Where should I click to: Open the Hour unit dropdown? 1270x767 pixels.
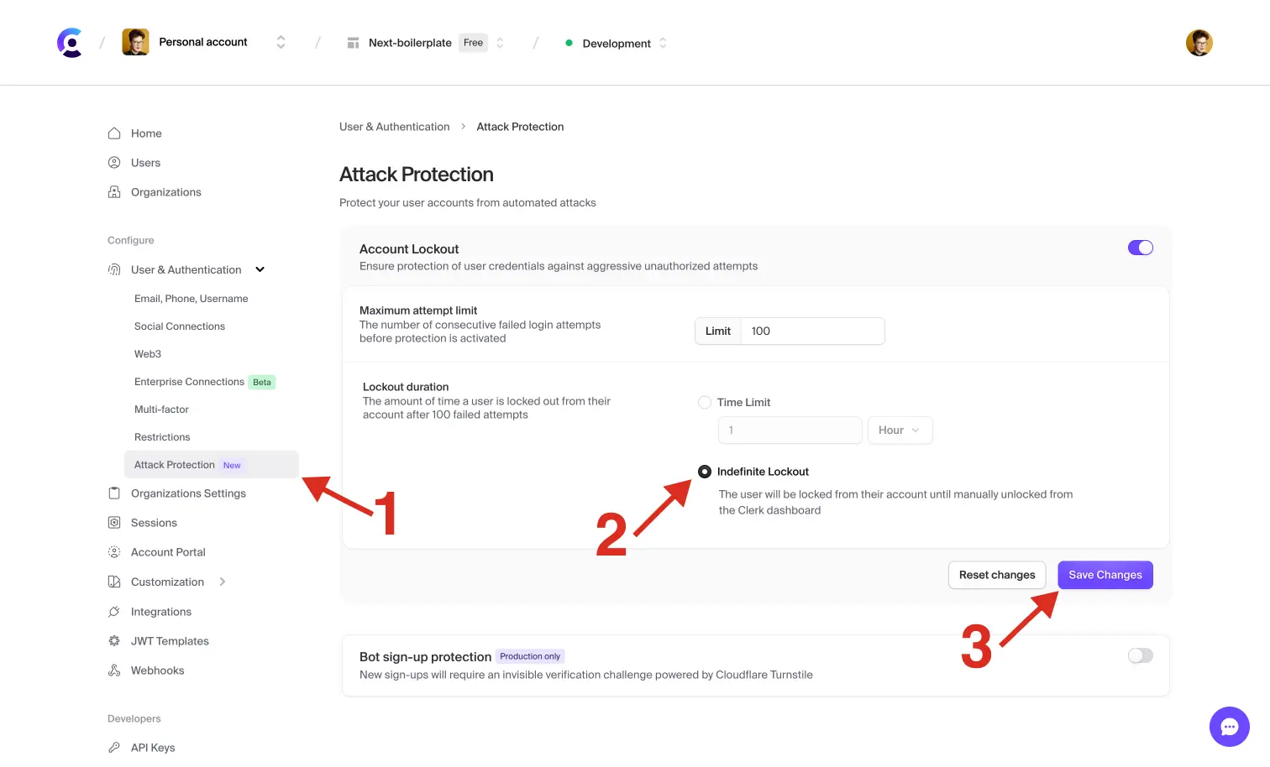click(x=899, y=430)
